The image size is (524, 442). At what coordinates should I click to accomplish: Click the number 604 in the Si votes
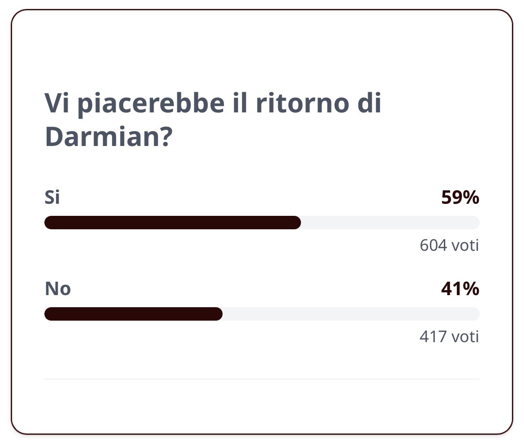434,245
